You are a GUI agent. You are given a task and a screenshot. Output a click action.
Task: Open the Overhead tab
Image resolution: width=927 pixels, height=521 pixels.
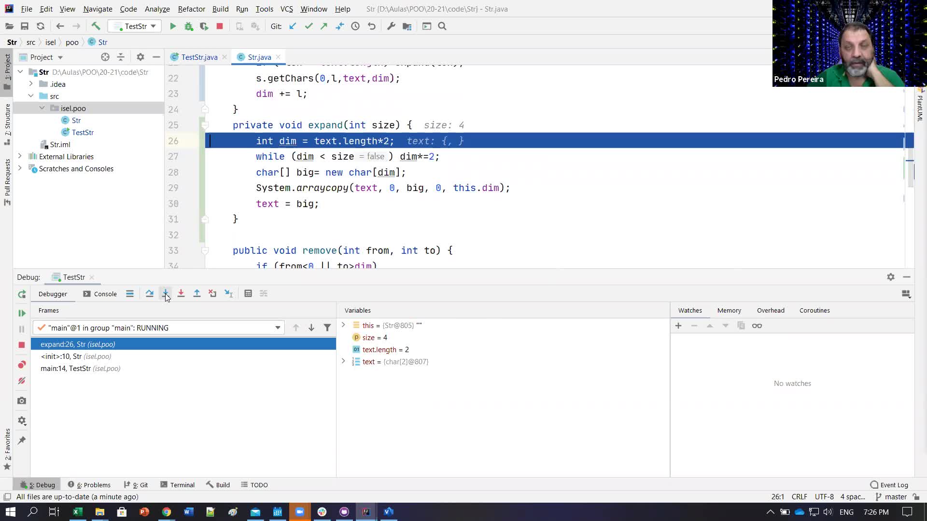(x=771, y=310)
